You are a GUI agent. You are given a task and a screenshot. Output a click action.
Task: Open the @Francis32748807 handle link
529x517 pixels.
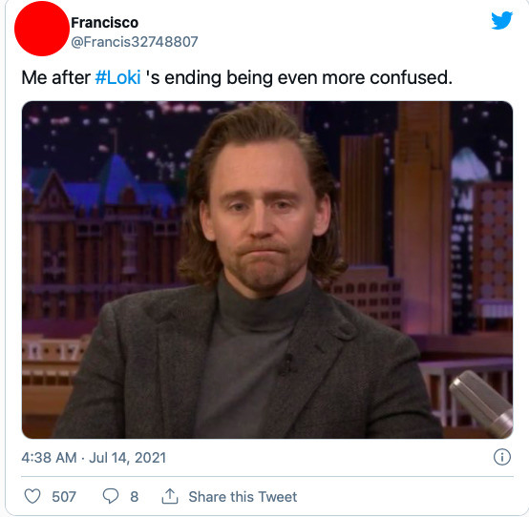click(x=135, y=42)
